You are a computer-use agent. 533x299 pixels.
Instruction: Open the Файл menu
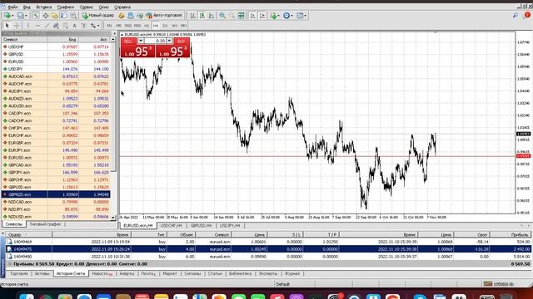pos(12,7)
